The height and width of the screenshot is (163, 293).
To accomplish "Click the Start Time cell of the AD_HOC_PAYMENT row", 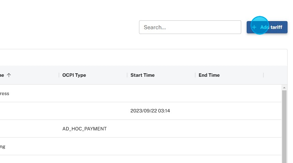I will pos(161,129).
